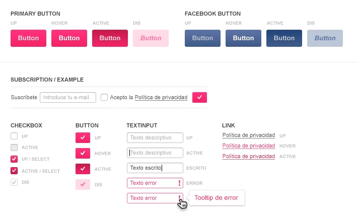357x217 pixels.
Task: Click the error exclamation icon in ERROR field
Action: pos(179,183)
